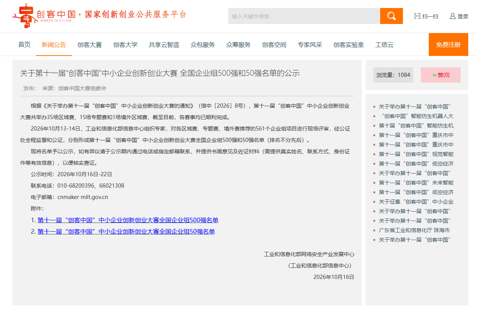Click the 浏览量: 1084 view count
Screen dimensions: 477x312
393,75
